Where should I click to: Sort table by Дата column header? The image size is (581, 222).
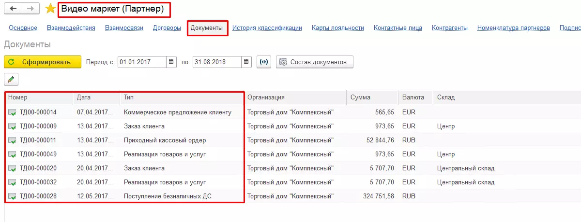84,97
